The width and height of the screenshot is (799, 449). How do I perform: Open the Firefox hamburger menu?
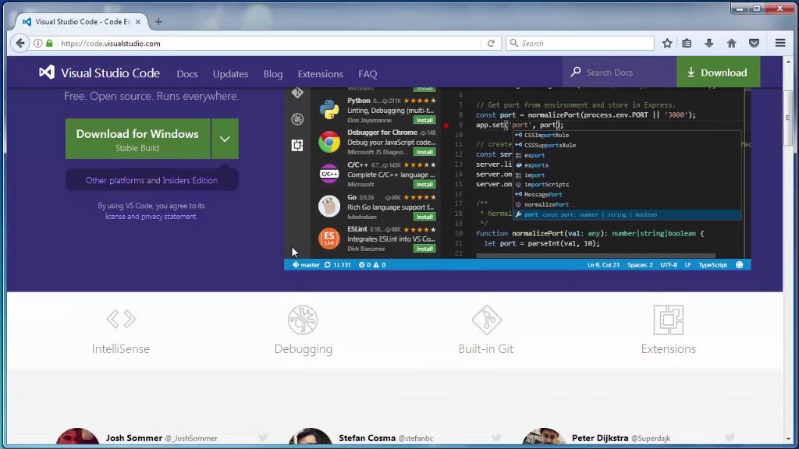(x=780, y=44)
